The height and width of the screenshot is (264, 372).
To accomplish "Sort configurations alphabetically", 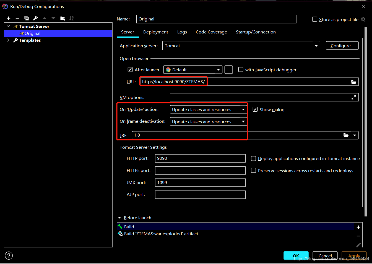I will point(71,18).
